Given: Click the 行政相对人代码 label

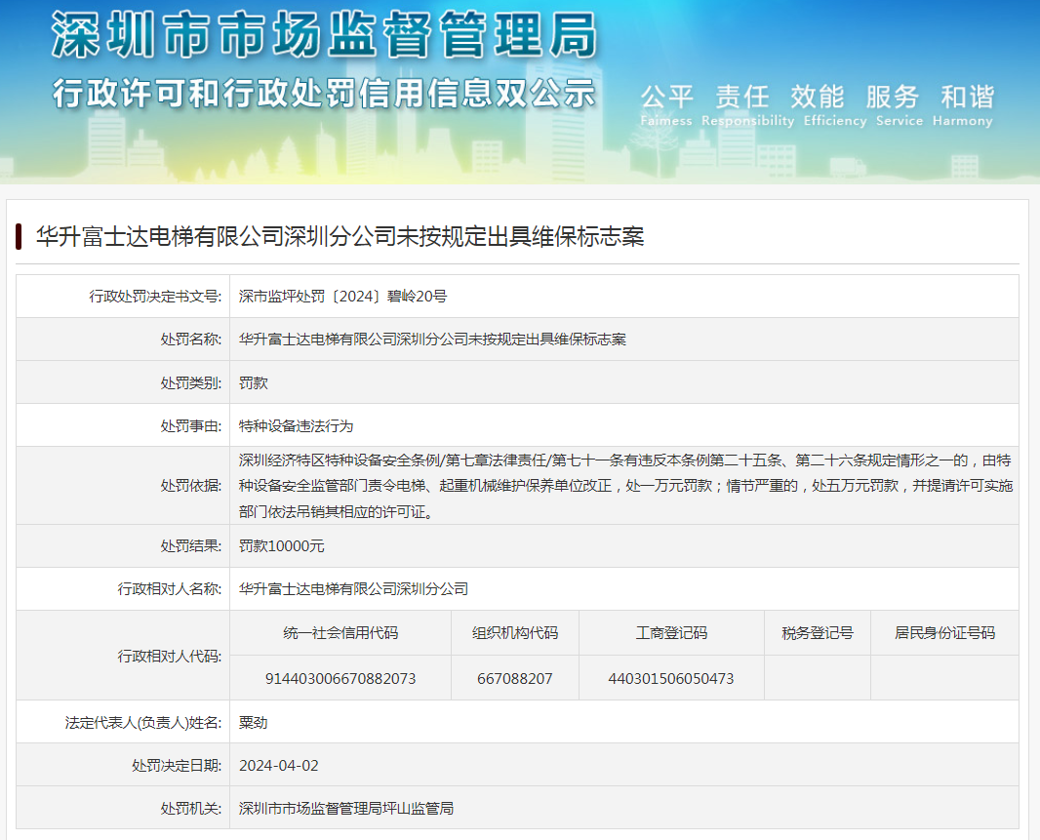Looking at the screenshot, I should (x=170, y=657).
